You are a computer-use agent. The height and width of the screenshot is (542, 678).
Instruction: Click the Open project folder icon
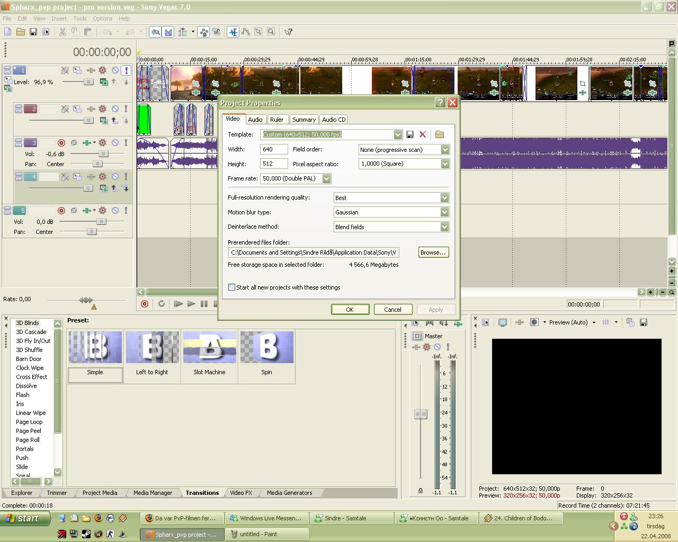21,32
